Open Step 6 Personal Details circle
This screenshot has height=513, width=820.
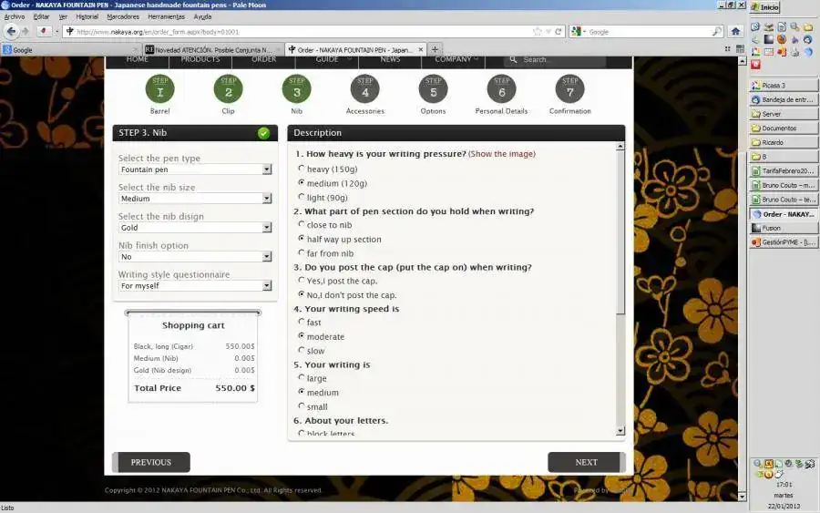[501, 89]
